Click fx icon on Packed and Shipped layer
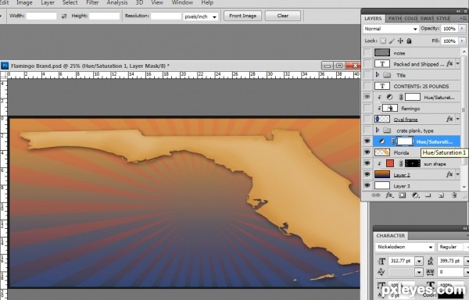The image size is (469, 300). pyautogui.click(x=449, y=63)
